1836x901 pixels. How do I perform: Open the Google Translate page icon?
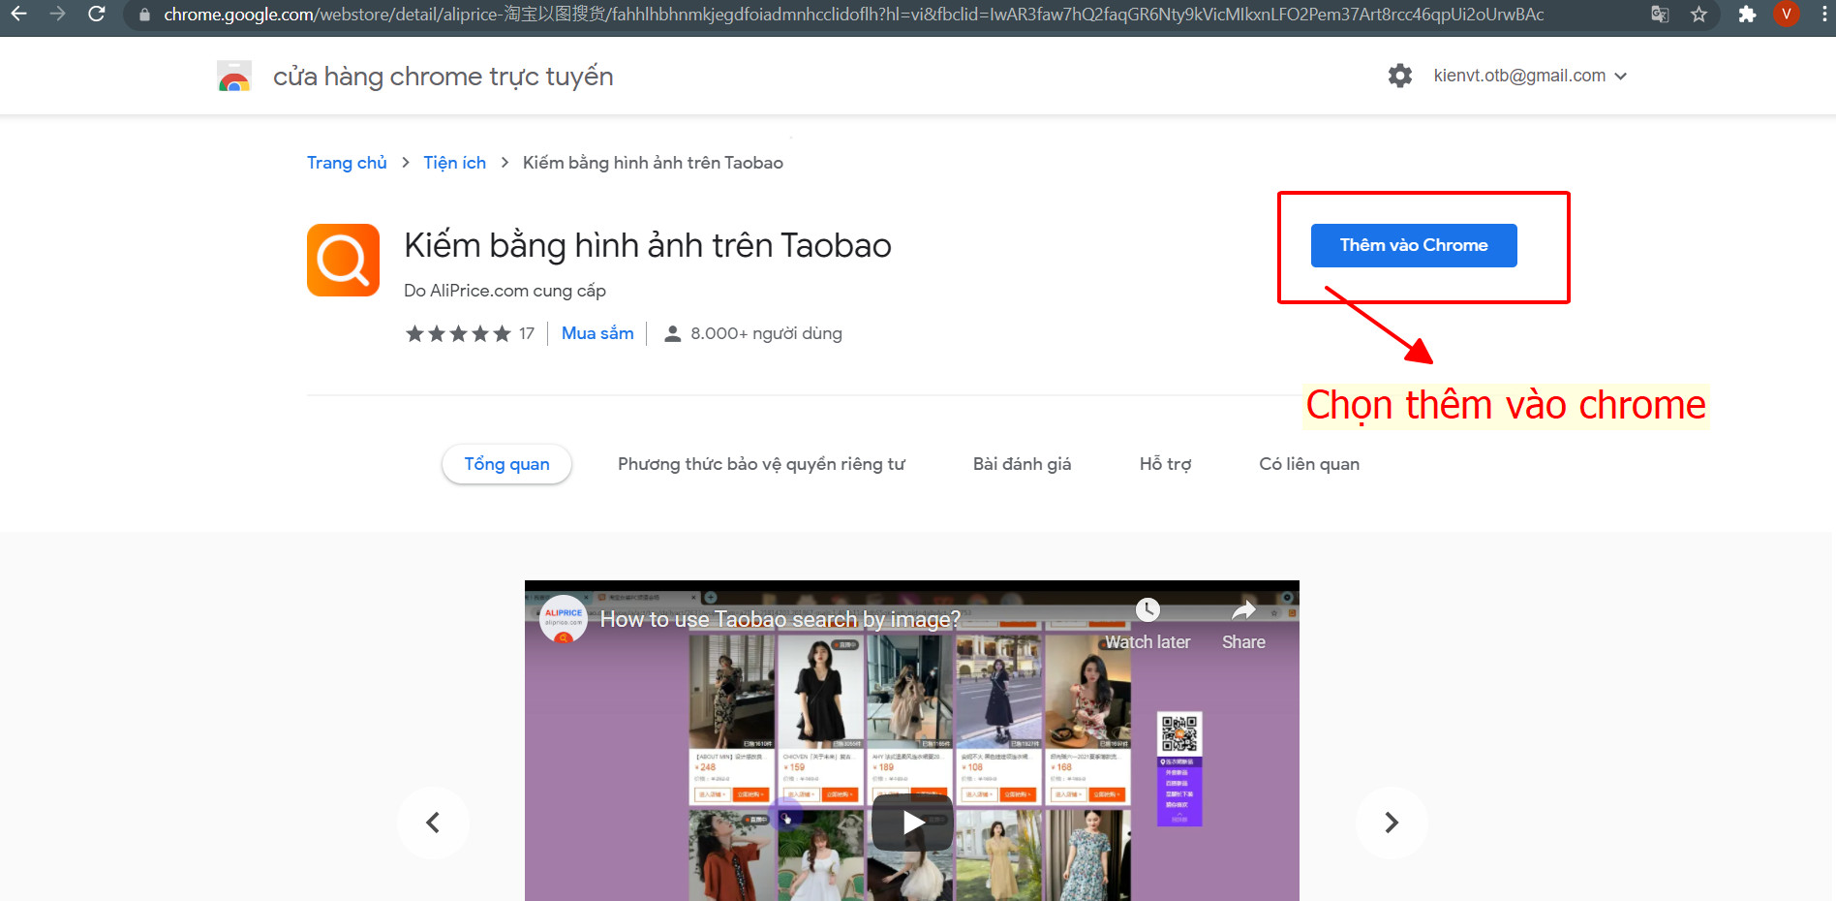click(1660, 15)
